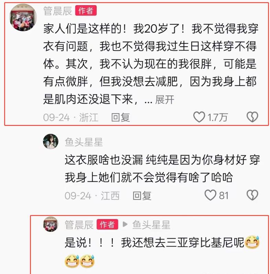Screen dimensions: 270x274
Task: Open the 鱼头星星 commenter username
Action: click(84, 142)
